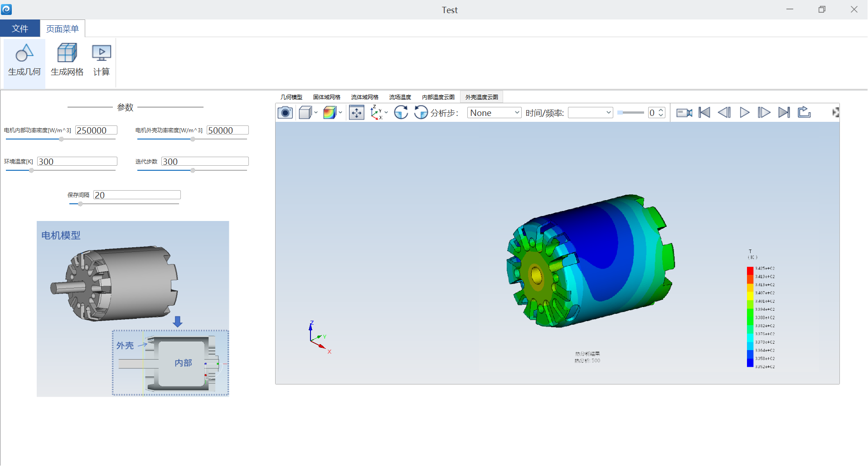Switch to the 流体域网格 tab

click(x=365, y=97)
